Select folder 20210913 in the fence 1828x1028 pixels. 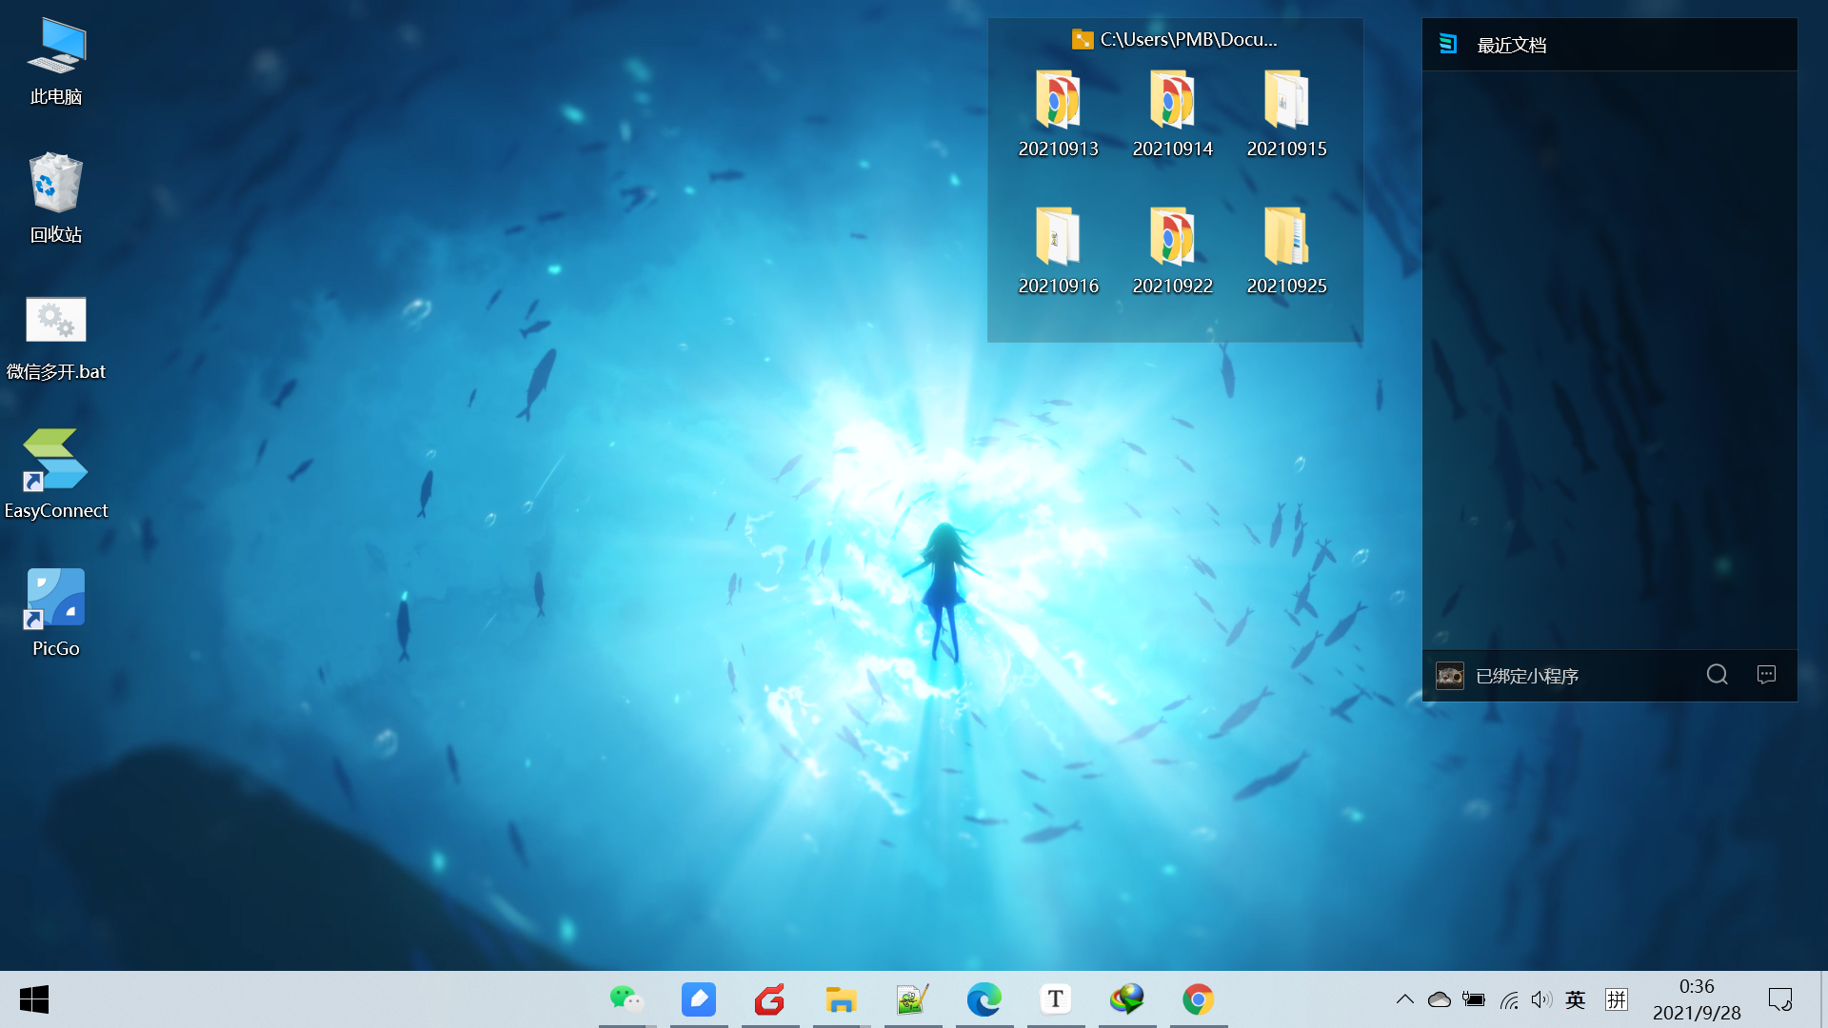[1058, 113]
